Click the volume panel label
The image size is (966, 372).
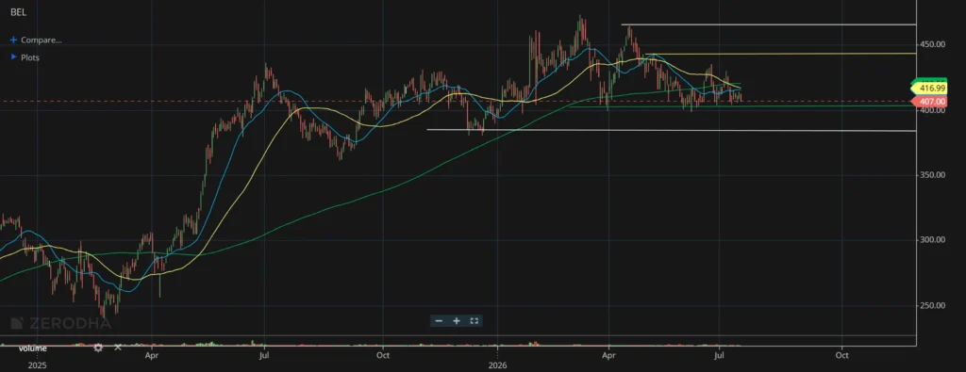pos(32,348)
